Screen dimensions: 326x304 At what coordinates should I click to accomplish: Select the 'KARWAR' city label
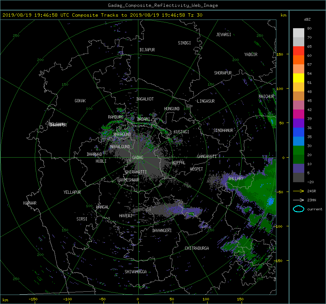tap(30, 203)
